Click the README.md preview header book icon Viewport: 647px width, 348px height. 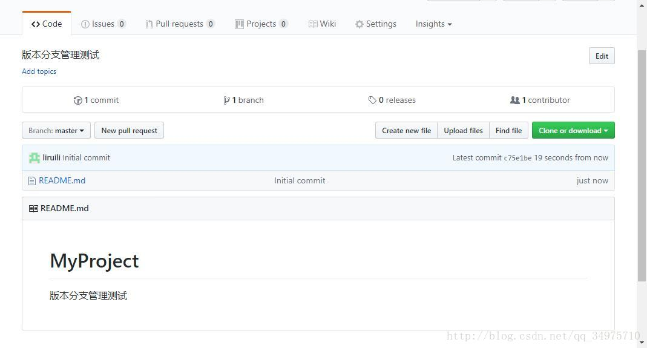tap(33, 208)
